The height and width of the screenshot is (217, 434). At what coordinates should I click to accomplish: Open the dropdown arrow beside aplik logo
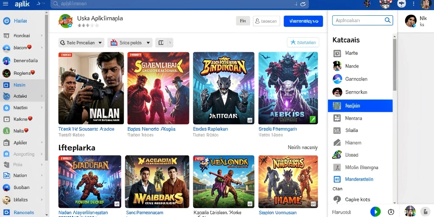pos(44,4)
